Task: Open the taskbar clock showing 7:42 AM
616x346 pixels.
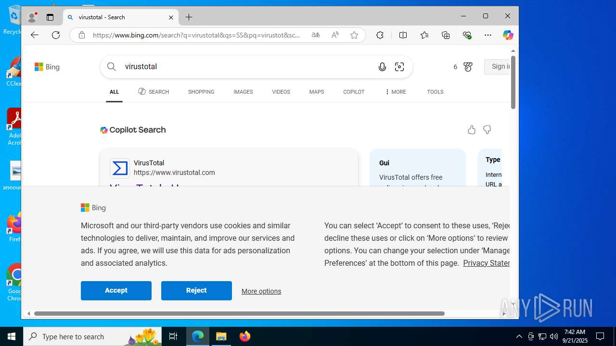Action: 575,336
